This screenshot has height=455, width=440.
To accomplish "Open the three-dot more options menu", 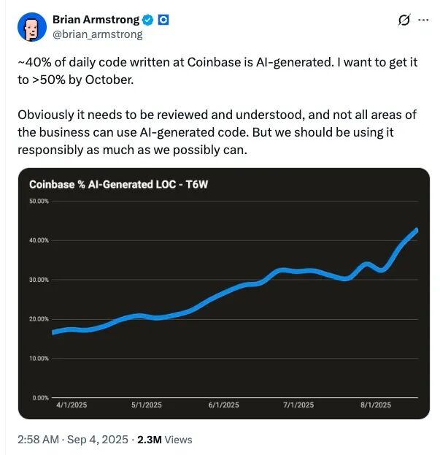I will pyautogui.click(x=422, y=20).
